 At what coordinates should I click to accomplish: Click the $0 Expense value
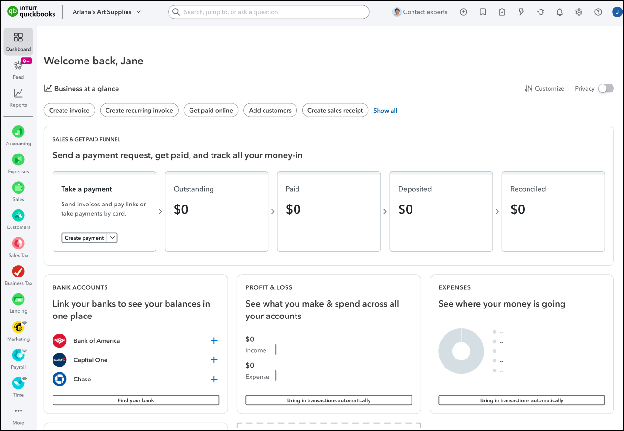pyautogui.click(x=250, y=366)
